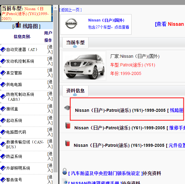Image resolution: width=185 pixels, height=184 pixels.
Task: Click the 发动机控制系统 category label
Action: tap(20, 61)
